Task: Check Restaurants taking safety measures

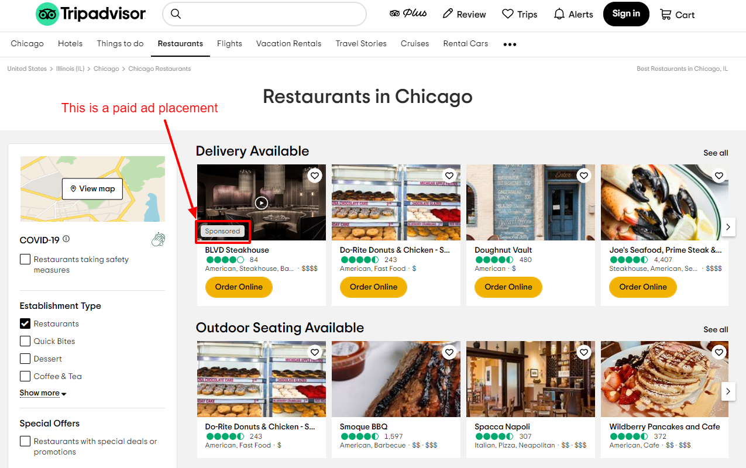Action: (x=25, y=259)
